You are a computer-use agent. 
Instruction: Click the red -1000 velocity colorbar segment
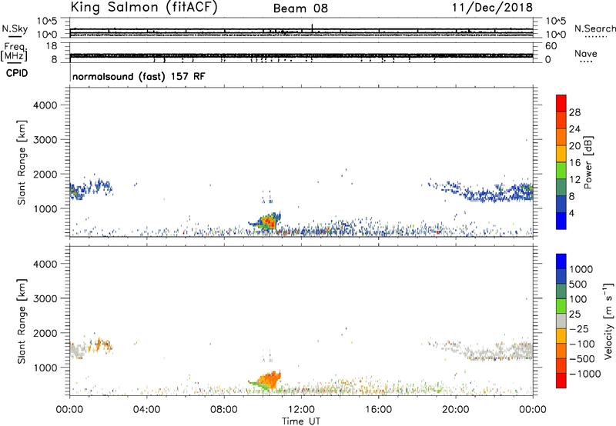point(561,381)
